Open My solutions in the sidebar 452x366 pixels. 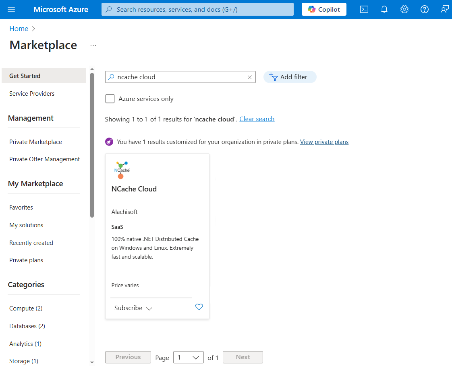26,225
